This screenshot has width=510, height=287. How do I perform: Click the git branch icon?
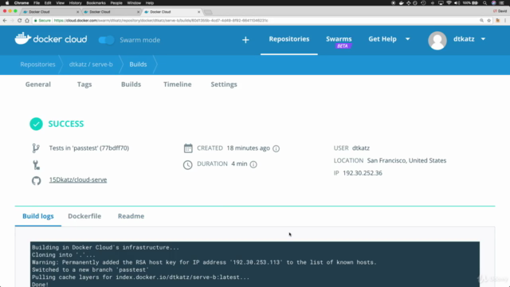(x=36, y=148)
